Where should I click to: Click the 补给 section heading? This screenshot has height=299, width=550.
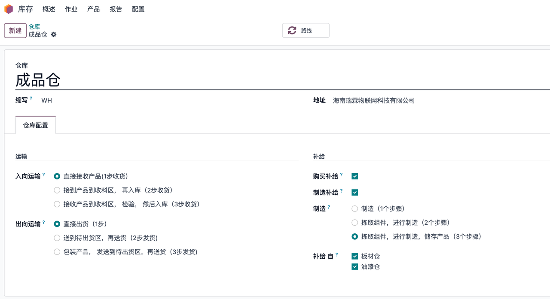pos(319,157)
